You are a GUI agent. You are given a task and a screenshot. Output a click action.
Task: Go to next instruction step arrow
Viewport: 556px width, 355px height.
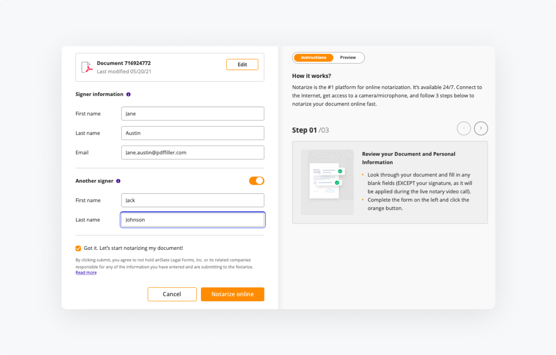click(x=481, y=128)
